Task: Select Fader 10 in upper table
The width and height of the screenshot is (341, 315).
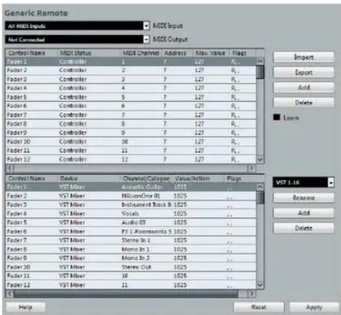Action: coord(131,141)
